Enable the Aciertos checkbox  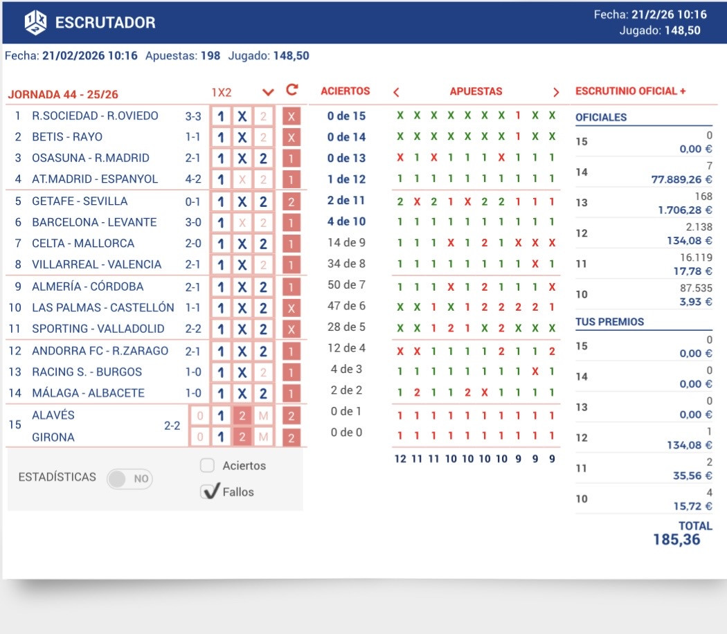[207, 465]
